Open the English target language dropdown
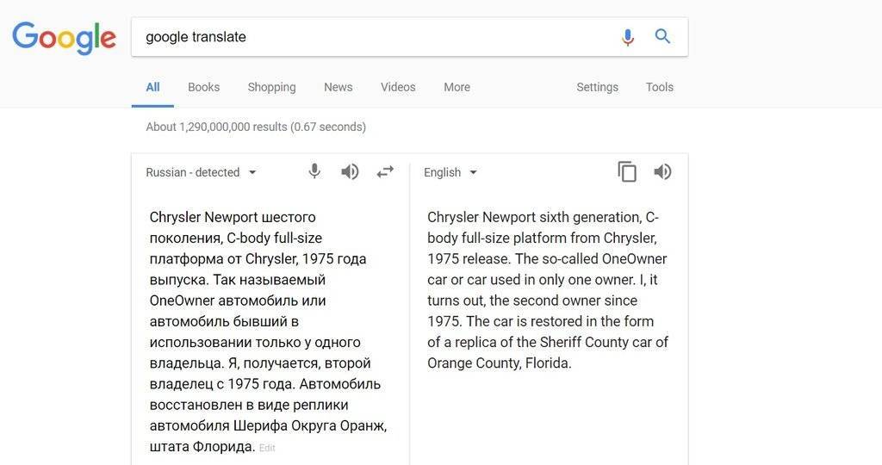 tap(450, 172)
